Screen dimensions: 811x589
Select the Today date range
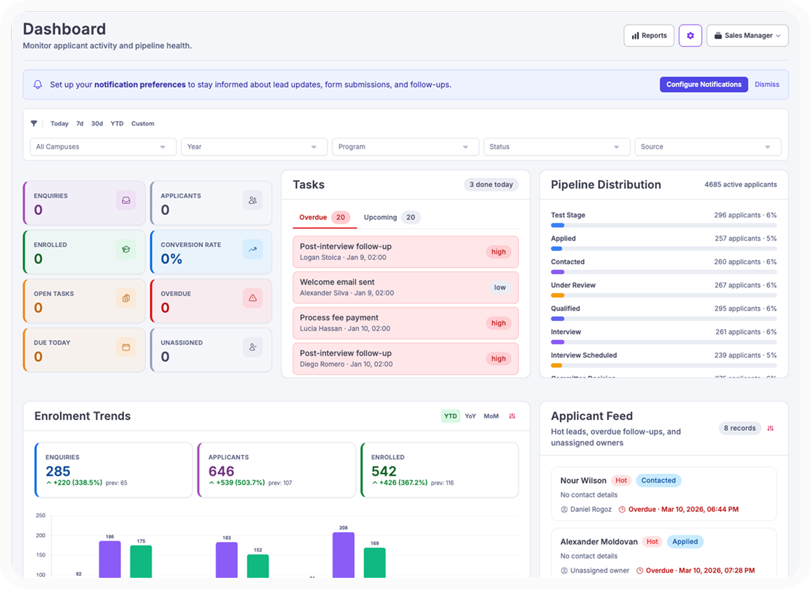point(60,124)
